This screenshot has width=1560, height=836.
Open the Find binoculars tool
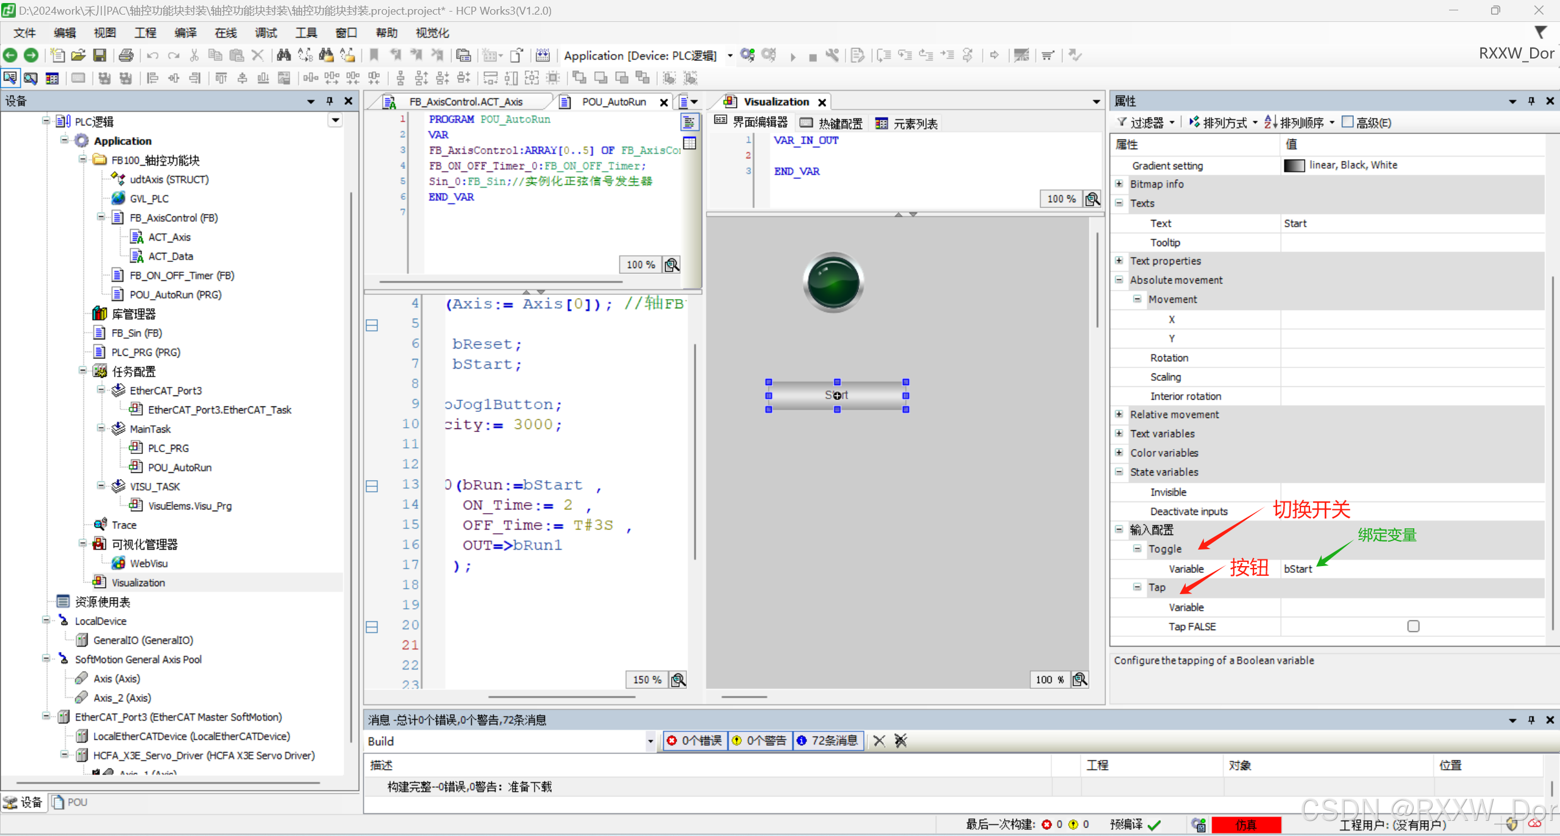pyautogui.click(x=283, y=55)
